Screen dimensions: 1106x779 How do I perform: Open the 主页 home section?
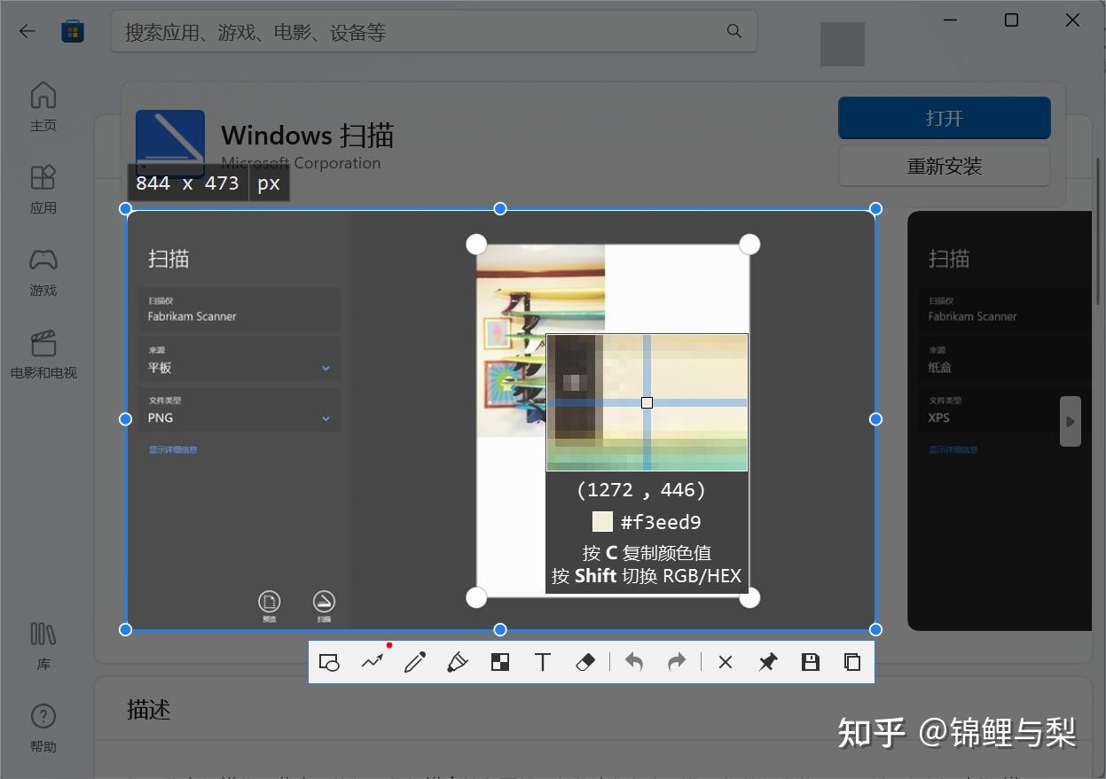point(43,106)
